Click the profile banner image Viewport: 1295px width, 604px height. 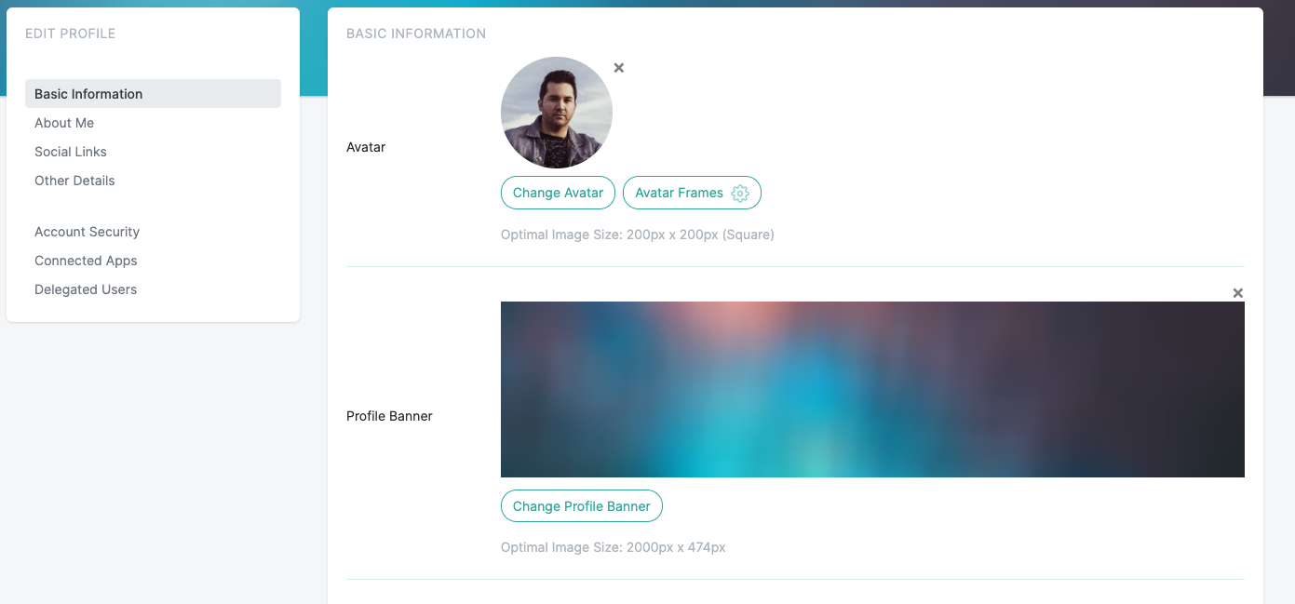pos(872,389)
